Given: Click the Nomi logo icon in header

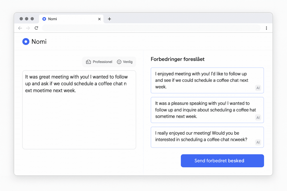Looking at the screenshot, I should coord(26,42).
